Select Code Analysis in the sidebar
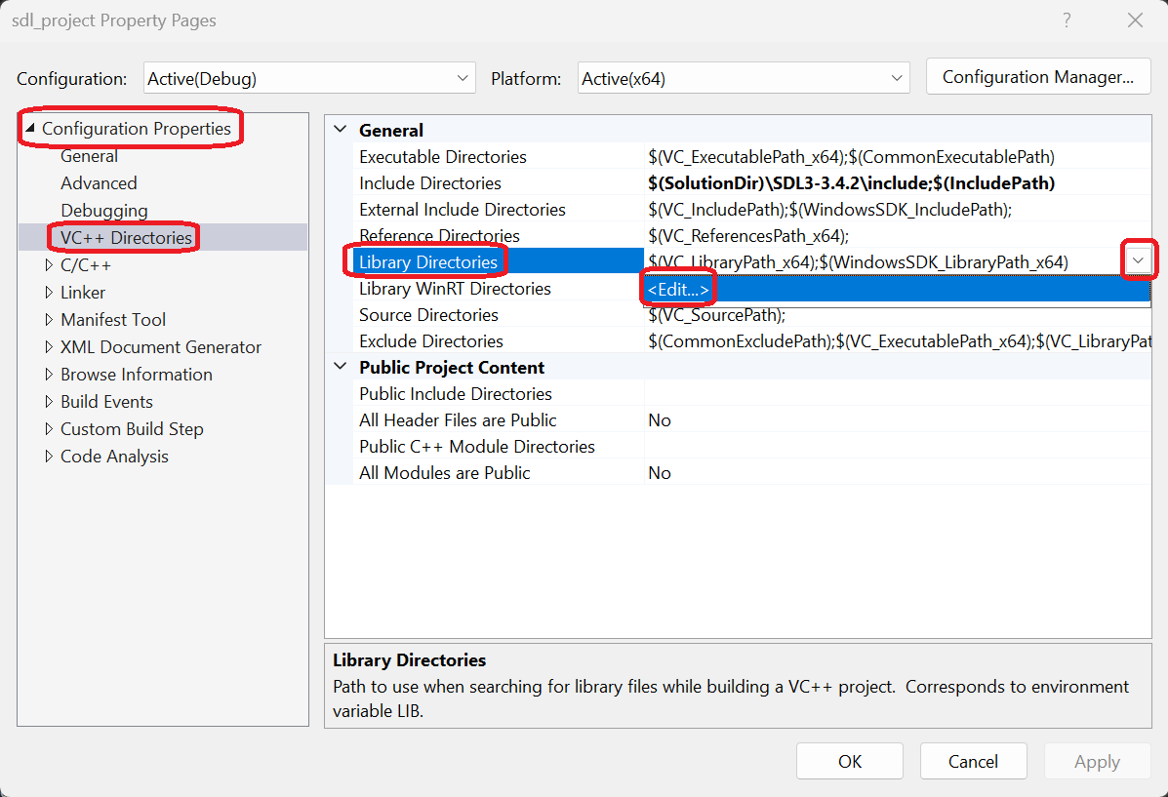 (117, 456)
